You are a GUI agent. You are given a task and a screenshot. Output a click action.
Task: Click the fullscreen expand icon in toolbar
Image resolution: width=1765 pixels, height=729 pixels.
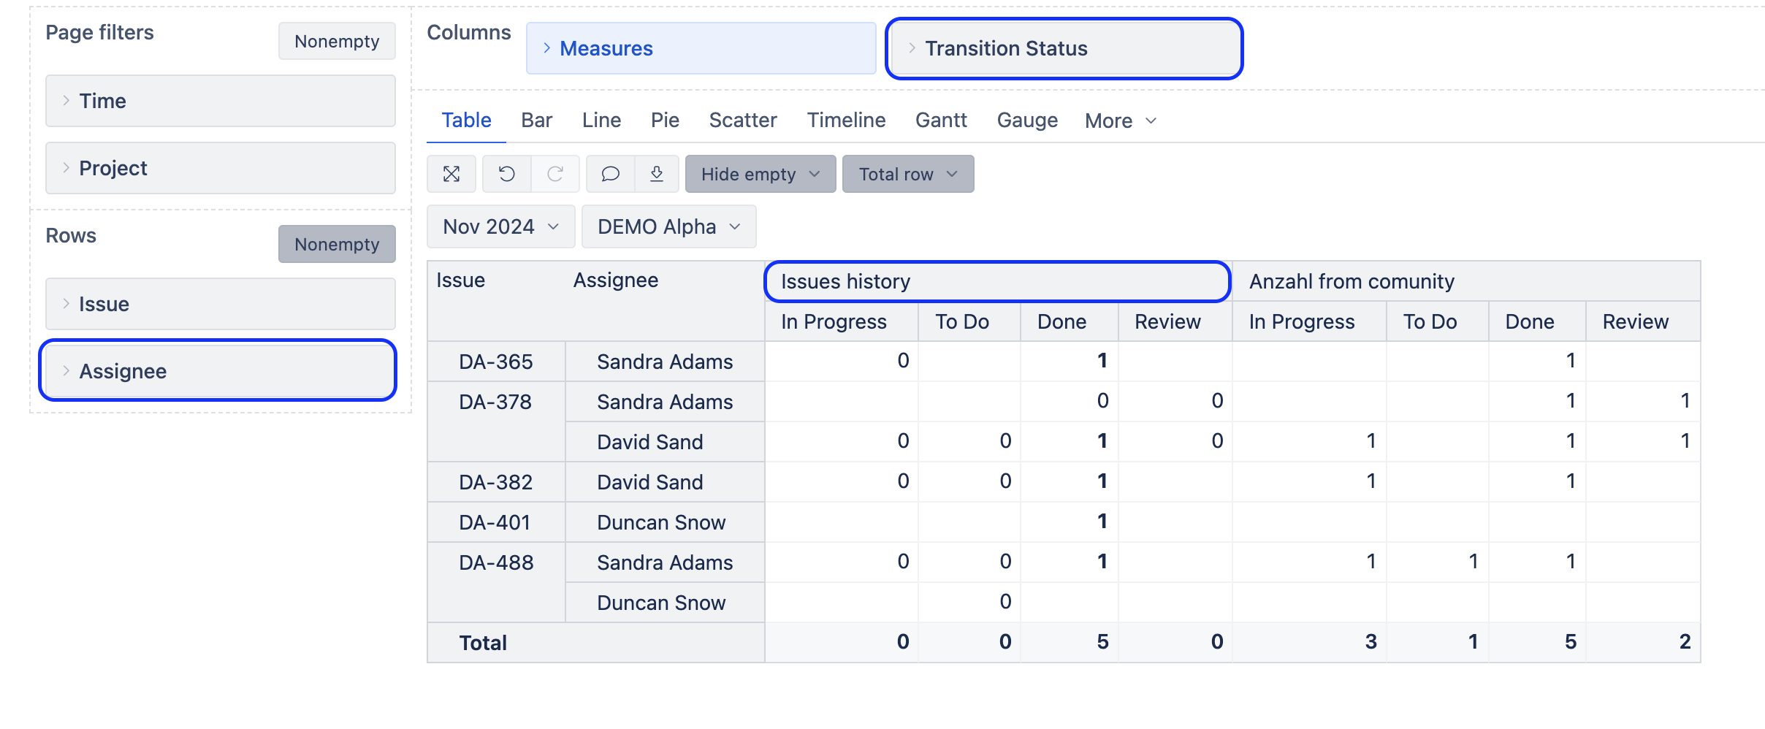451,174
